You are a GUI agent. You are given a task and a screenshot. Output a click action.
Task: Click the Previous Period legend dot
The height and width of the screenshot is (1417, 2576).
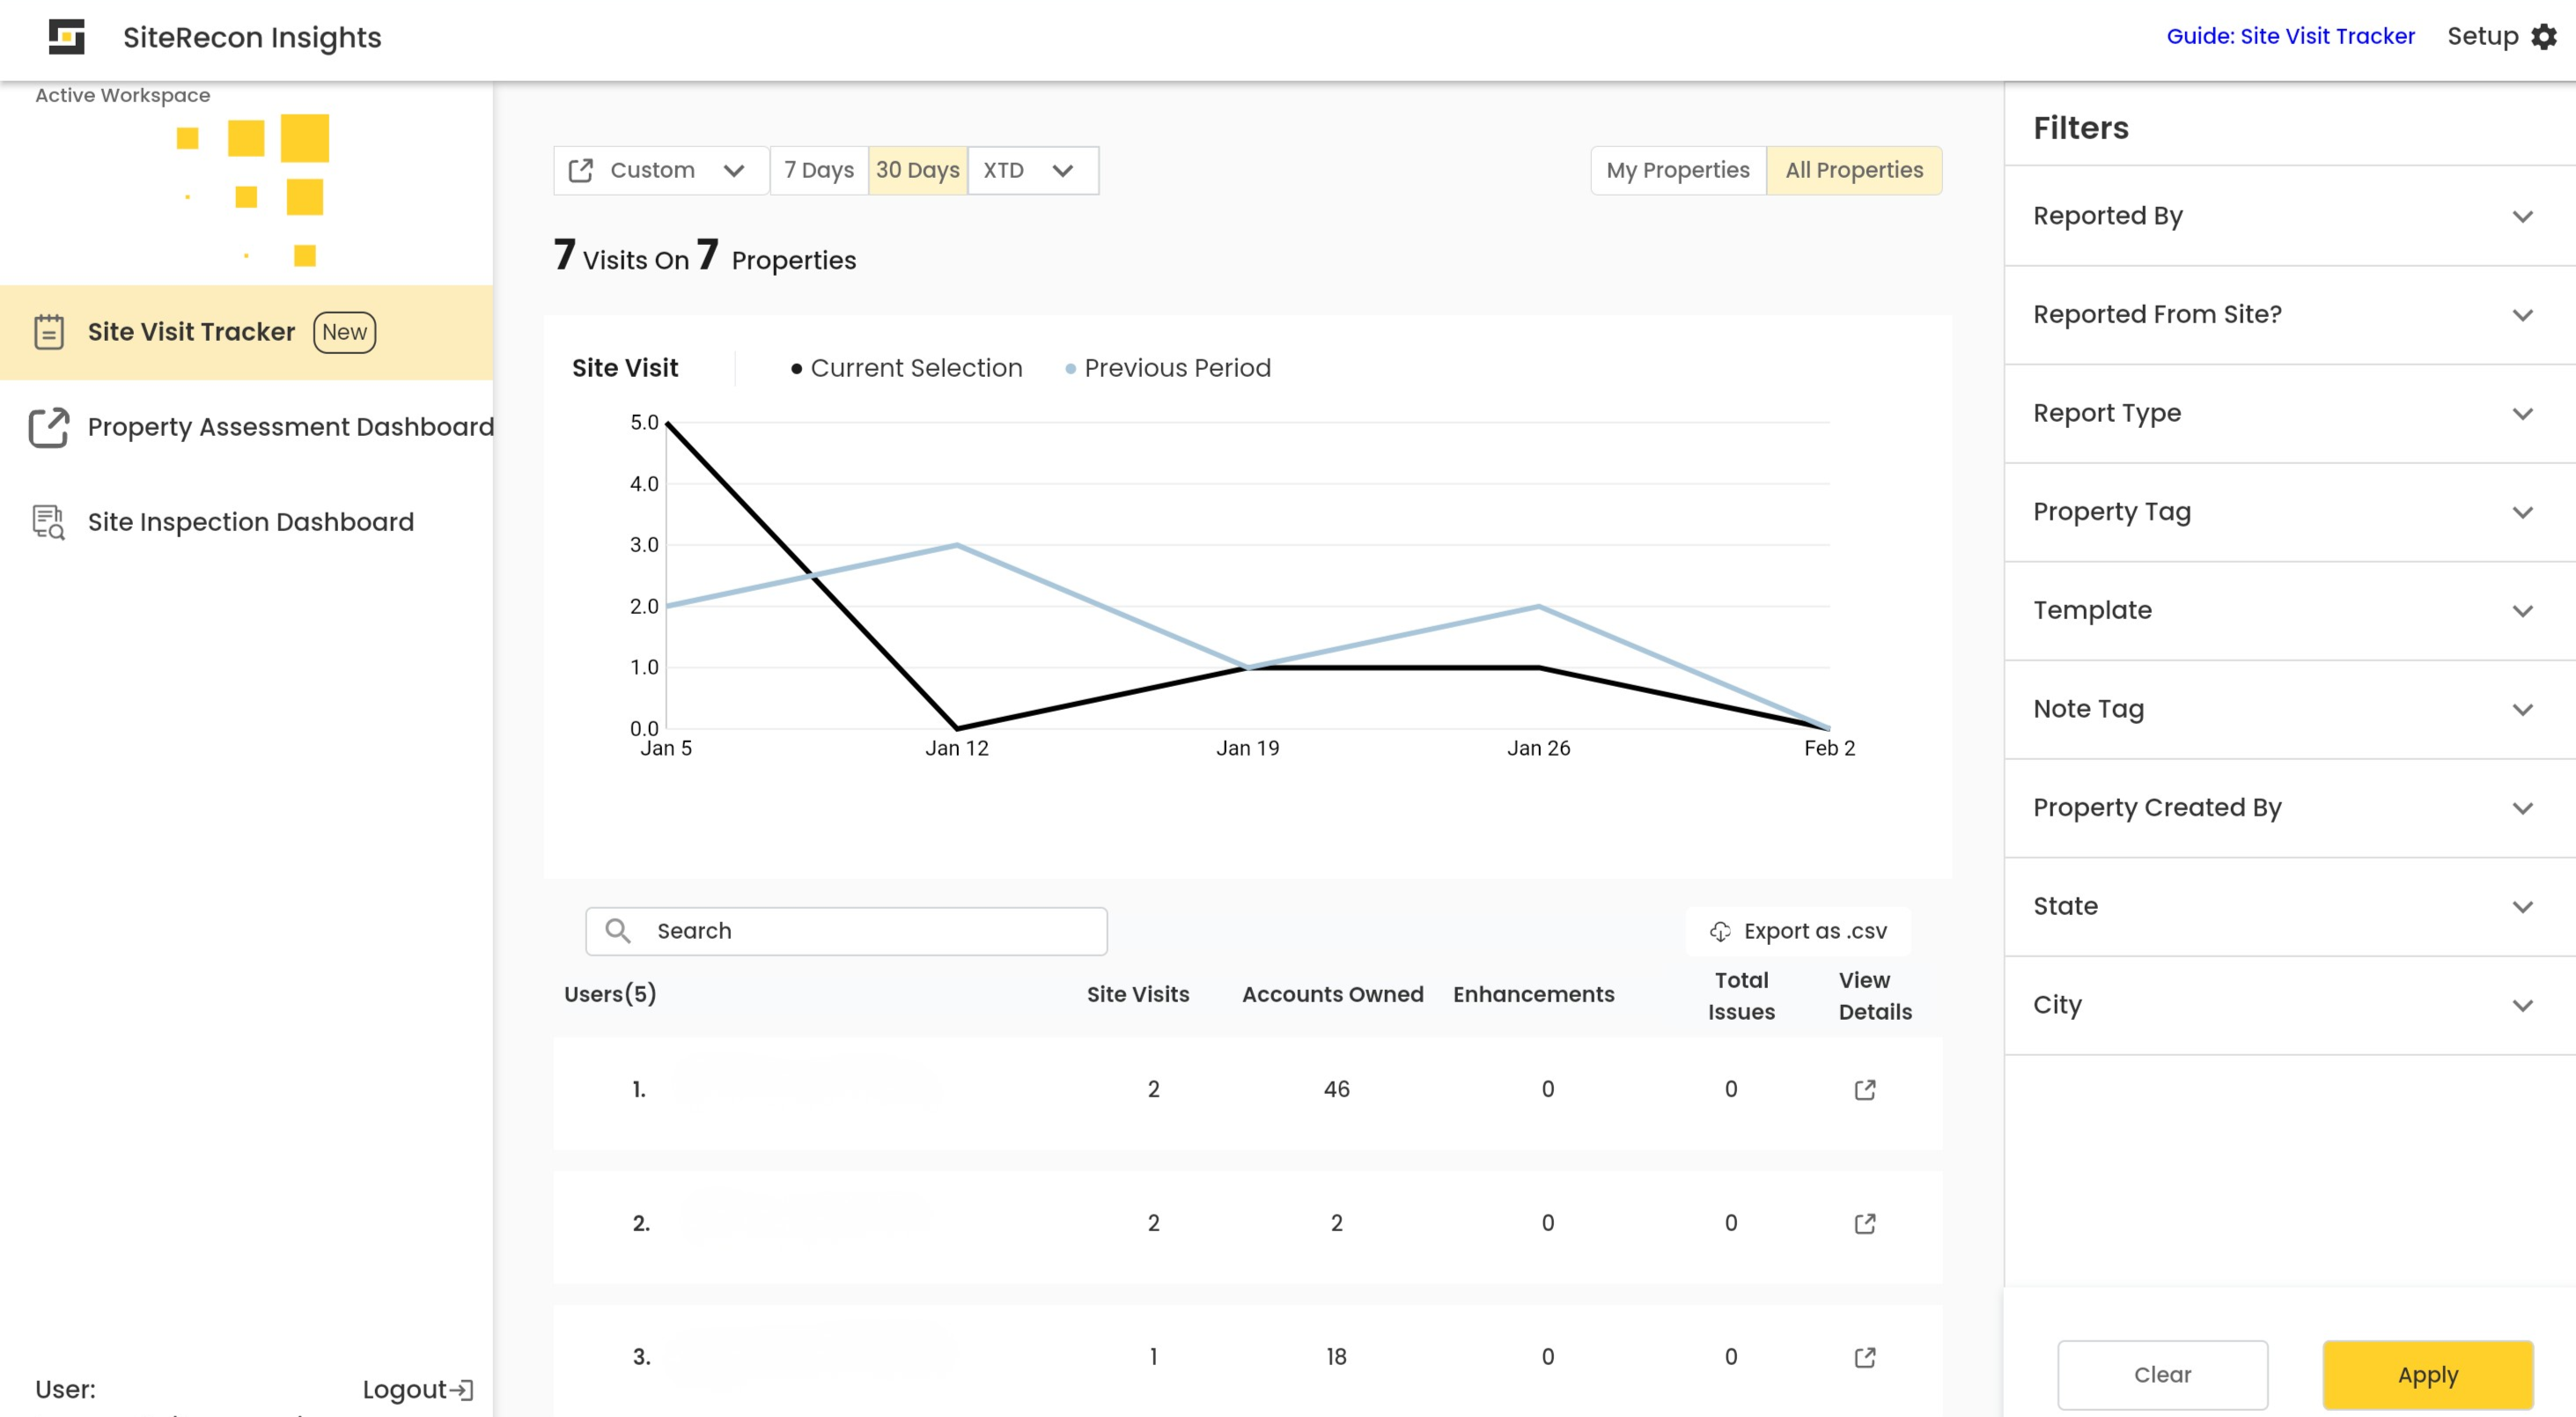pyautogui.click(x=1070, y=369)
